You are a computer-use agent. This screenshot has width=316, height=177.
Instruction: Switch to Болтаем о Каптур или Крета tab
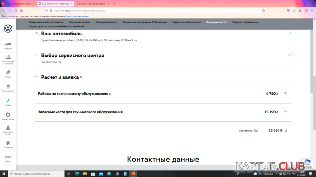(x=92, y=3)
